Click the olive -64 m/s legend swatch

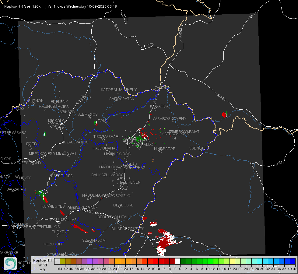click(62, 261)
